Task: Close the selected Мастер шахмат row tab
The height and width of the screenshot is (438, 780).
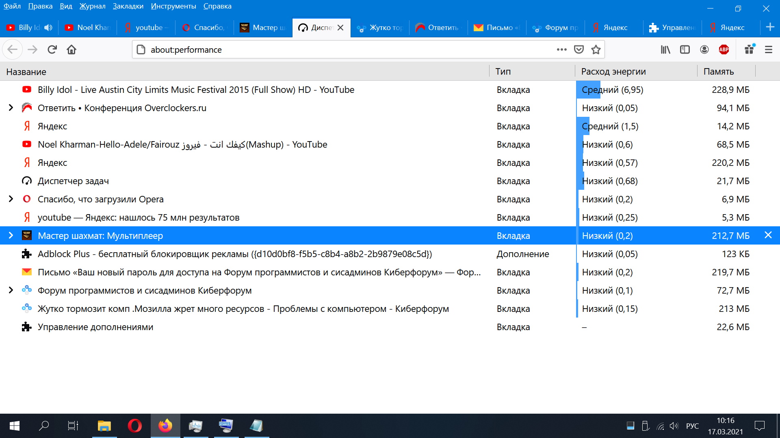Action: (768, 235)
